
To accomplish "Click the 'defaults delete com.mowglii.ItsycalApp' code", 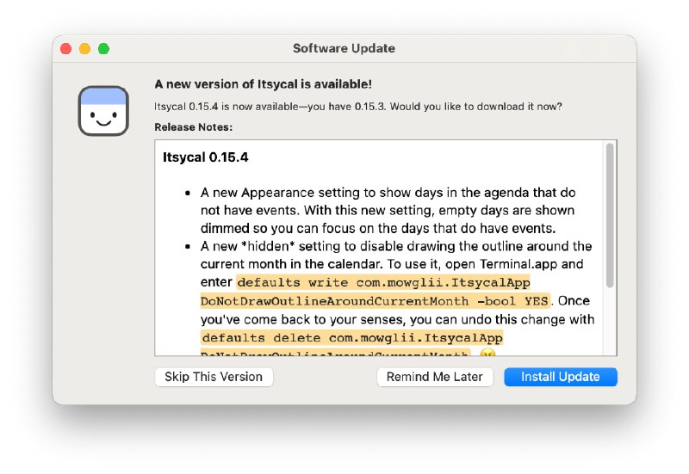I will click(x=351, y=338).
